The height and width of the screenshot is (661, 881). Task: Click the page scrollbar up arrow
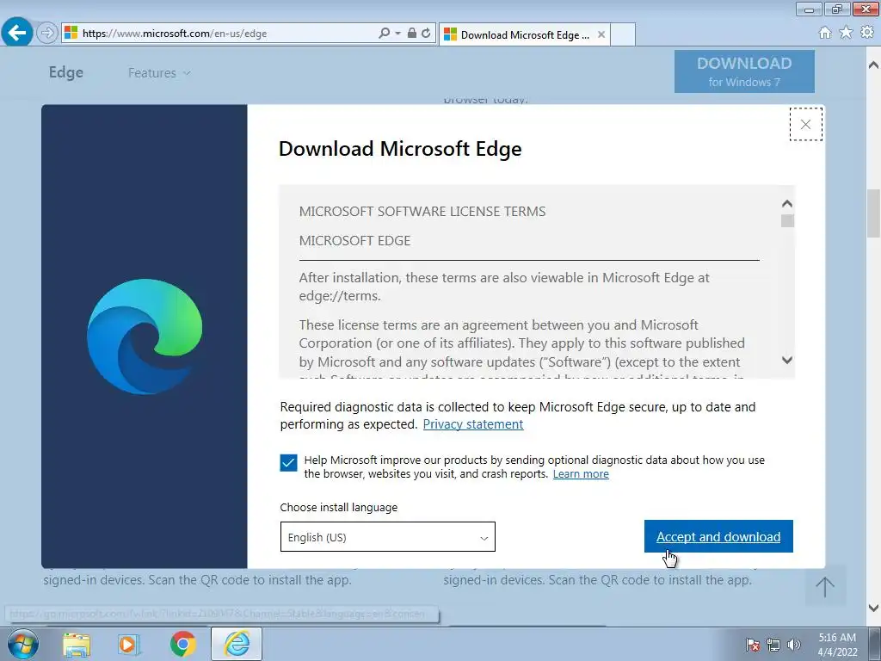tap(873, 64)
